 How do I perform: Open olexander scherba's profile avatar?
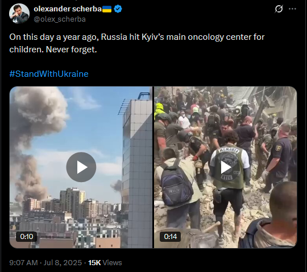(19, 14)
